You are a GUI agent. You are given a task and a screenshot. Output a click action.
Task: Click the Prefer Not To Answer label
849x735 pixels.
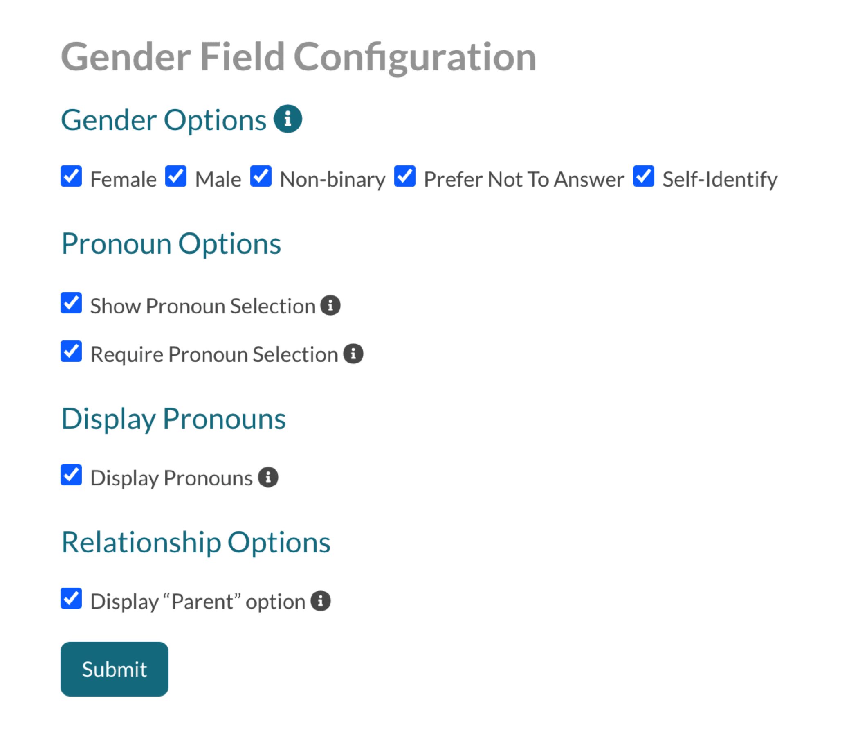coord(523,179)
